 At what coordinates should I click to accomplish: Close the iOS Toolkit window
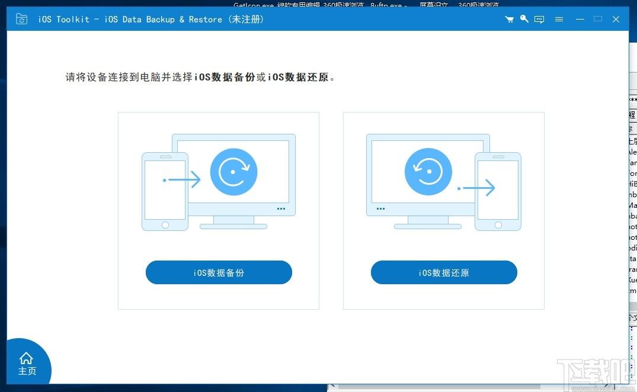click(x=616, y=20)
